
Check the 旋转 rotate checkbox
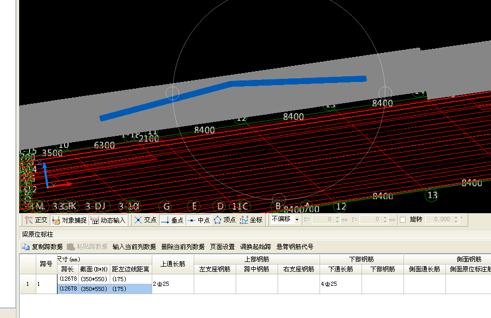(x=403, y=219)
